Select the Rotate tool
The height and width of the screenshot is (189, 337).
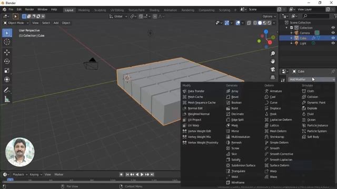point(7,61)
